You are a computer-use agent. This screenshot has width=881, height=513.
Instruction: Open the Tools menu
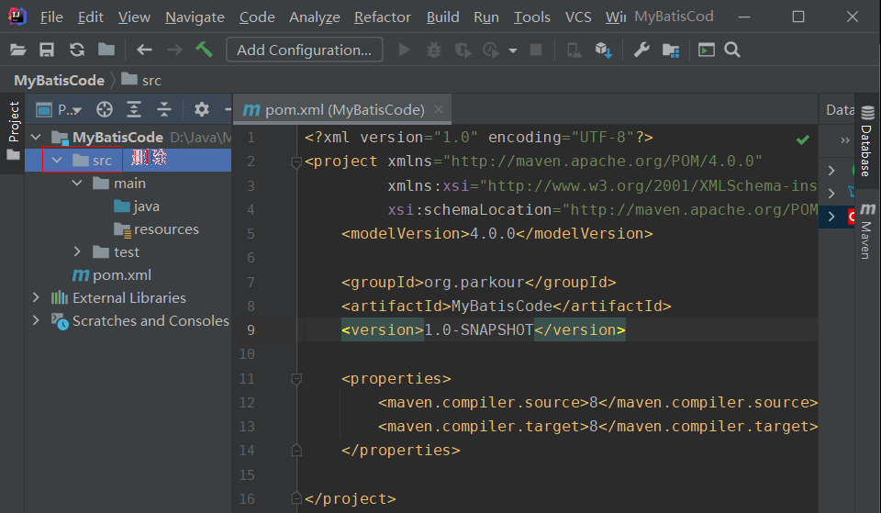pos(531,17)
